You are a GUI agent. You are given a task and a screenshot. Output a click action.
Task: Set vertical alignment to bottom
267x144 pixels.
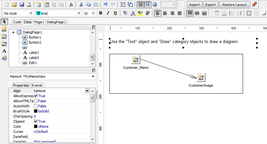(x=204, y=13)
